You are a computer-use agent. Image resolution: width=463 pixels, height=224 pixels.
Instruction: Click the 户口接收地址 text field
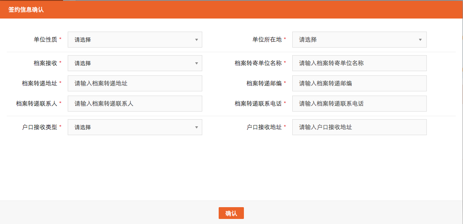pyautogui.click(x=359, y=127)
